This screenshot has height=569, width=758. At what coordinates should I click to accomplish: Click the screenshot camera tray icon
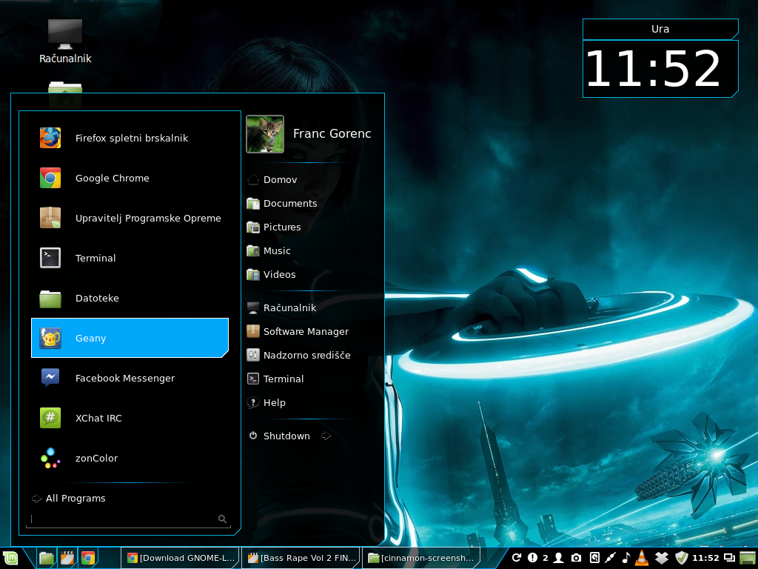(x=576, y=558)
